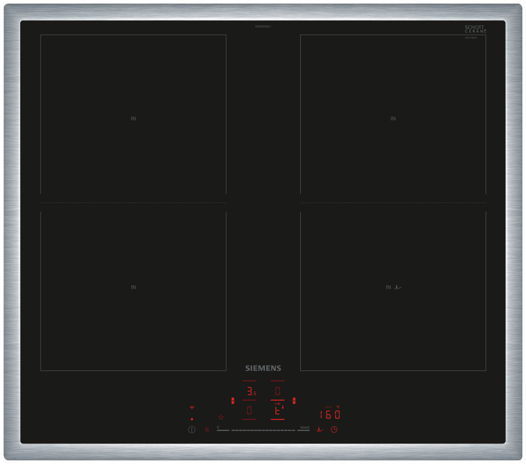The height and width of the screenshot is (464, 526).
Task: Select the rear right zone display showing 0
Action: click(277, 391)
